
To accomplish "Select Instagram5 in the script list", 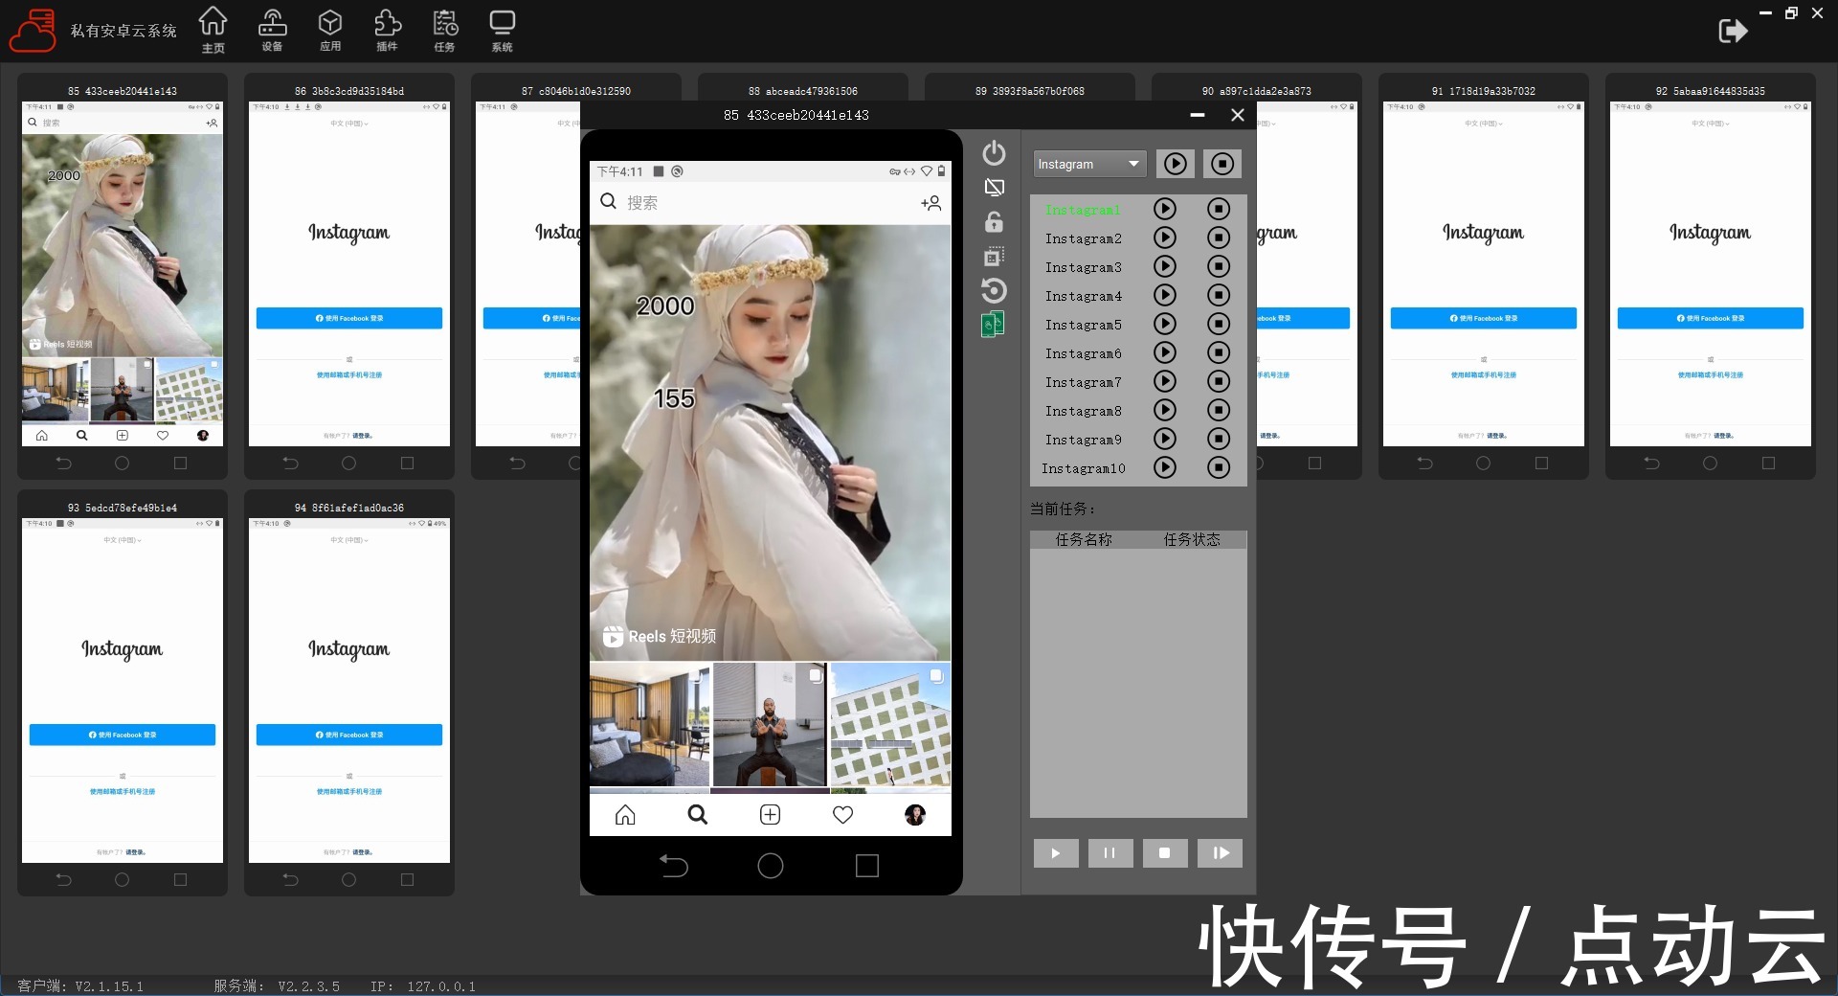I will pyautogui.click(x=1083, y=325).
